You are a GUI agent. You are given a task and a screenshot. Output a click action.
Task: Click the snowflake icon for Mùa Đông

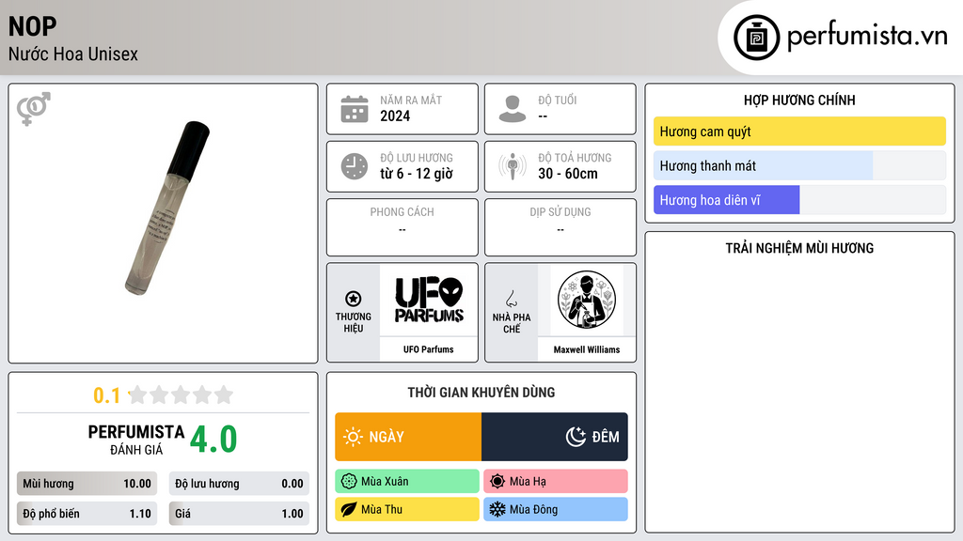point(497,509)
